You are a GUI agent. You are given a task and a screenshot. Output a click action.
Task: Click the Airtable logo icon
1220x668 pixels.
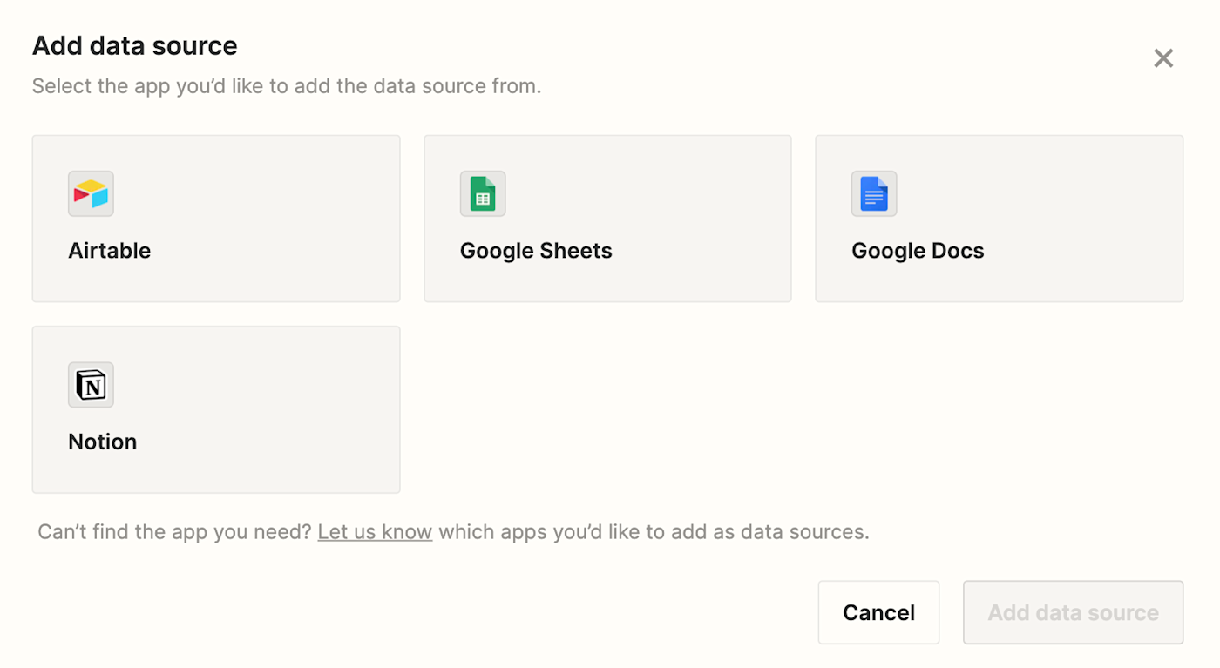tap(91, 193)
